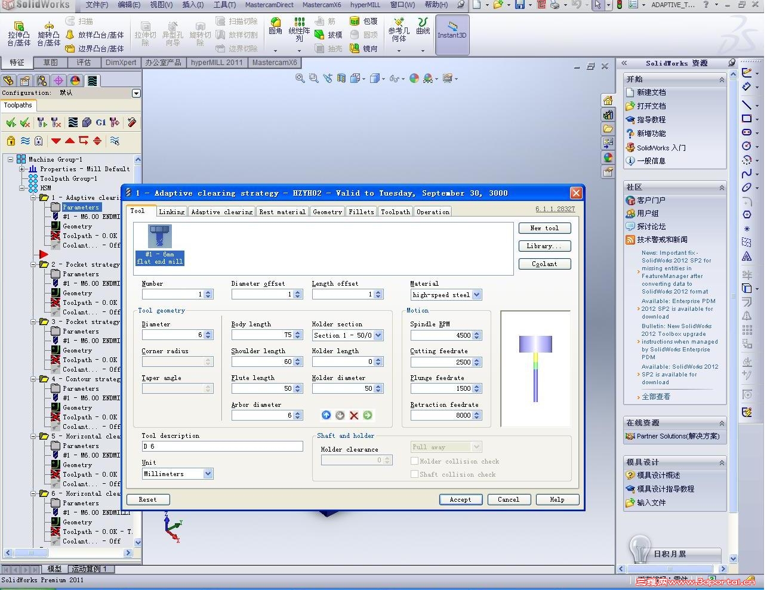This screenshot has height=590, width=767.
Task: Click the Toolpaths lock icon
Action: click(11, 141)
